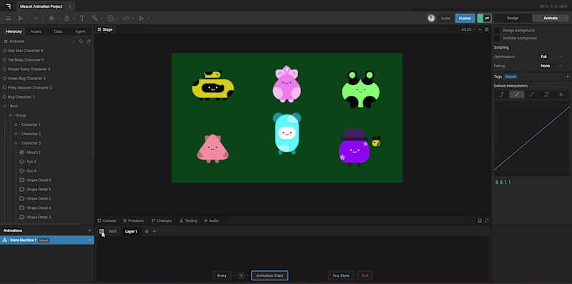Viewport: 572px width, 284px height.
Task: Click the Animate background color swatch
Action: pos(497,39)
